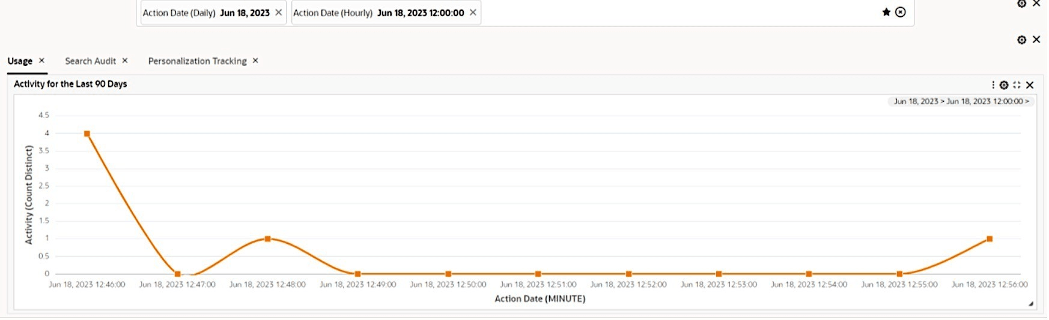
Task: Open the chart panel settings gear
Action: click(x=1004, y=85)
